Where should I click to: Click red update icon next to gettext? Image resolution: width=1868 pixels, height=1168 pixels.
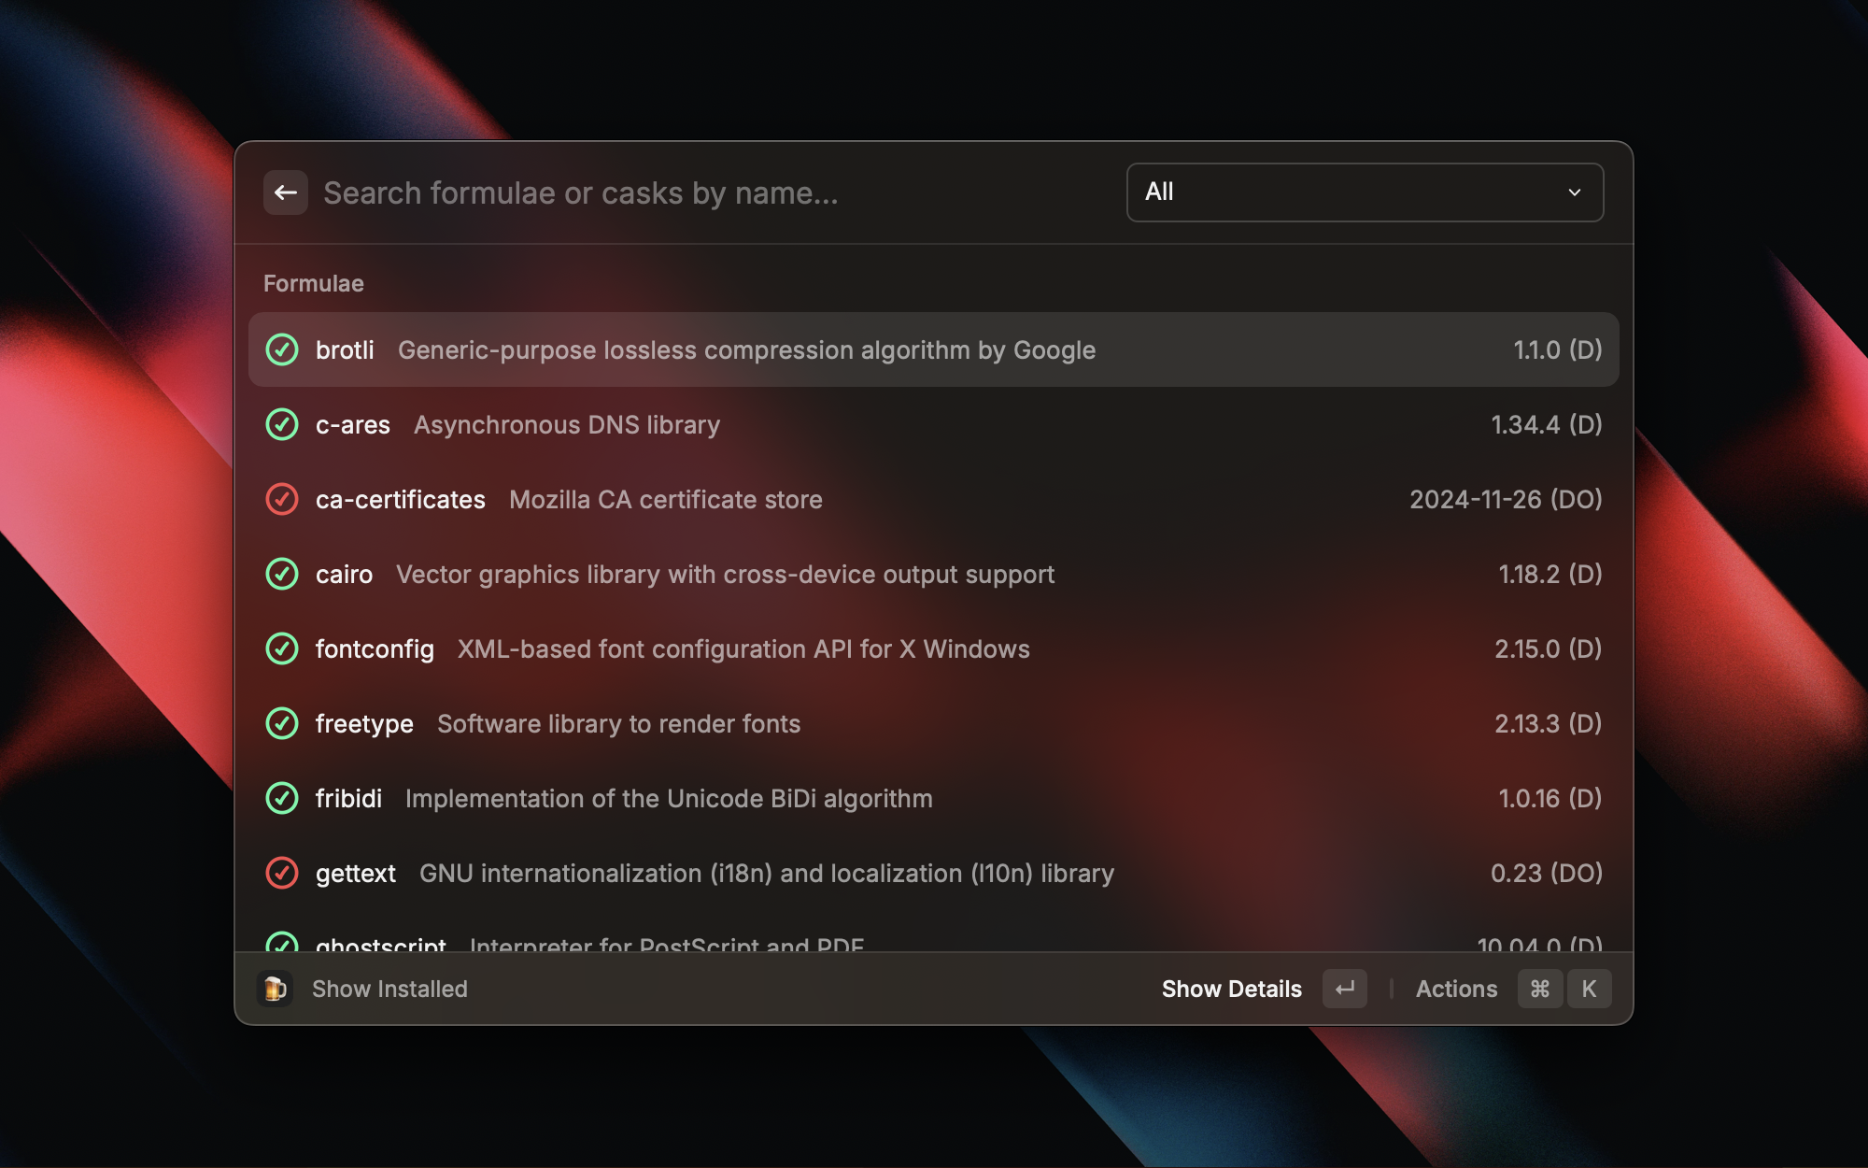[x=282, y=873]
